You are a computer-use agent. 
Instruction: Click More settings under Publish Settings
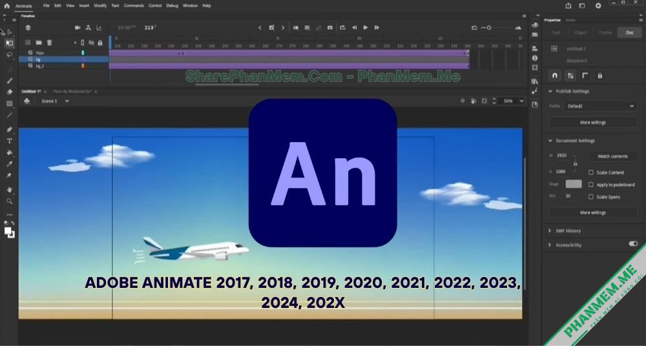click(x=593, y=123)
